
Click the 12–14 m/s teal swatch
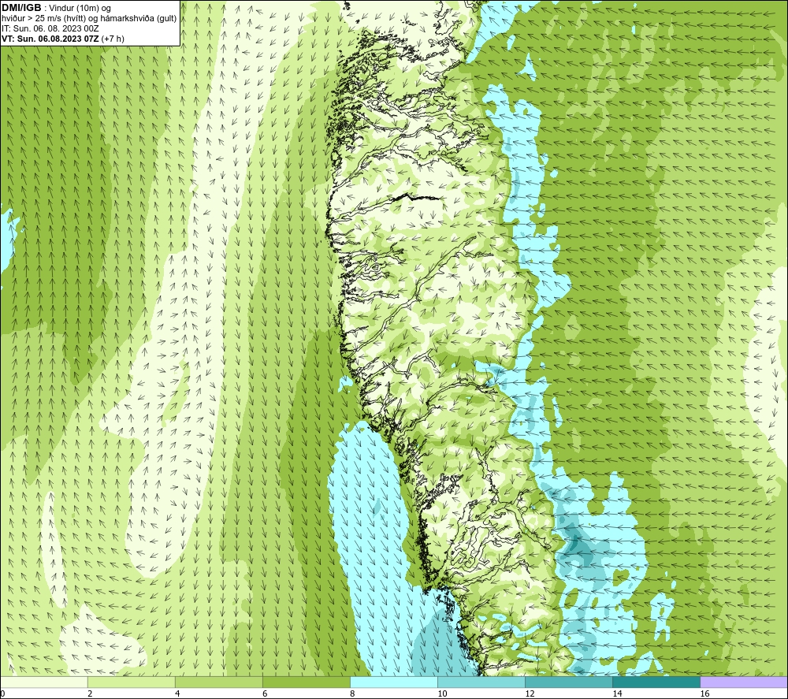(569, 682)
